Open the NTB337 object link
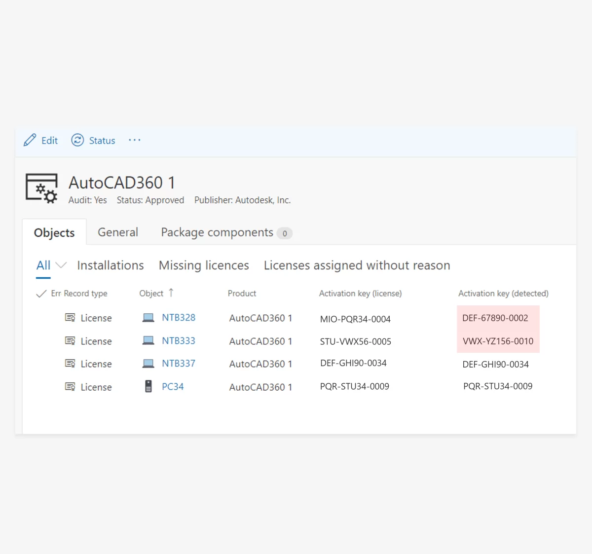This screenshot has height=554, width=592. pos(179,364)
